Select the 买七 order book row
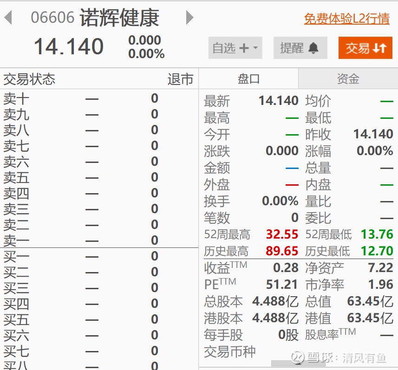This screenshot has width=398, height=370. point(99,351)
